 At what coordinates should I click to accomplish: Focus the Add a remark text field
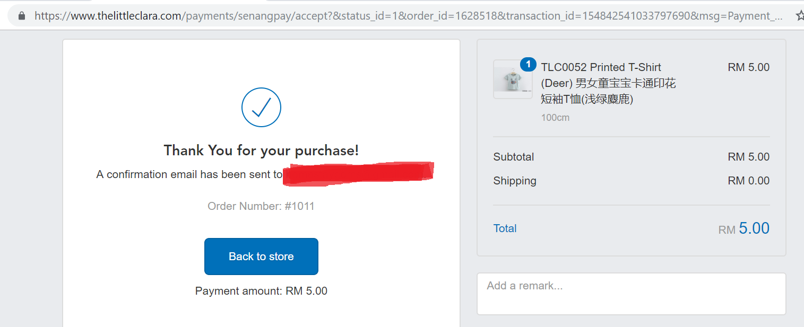coord(631,294)
